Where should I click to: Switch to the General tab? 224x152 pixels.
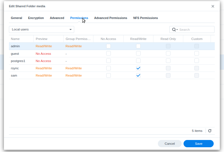click(x=16, y=18)
